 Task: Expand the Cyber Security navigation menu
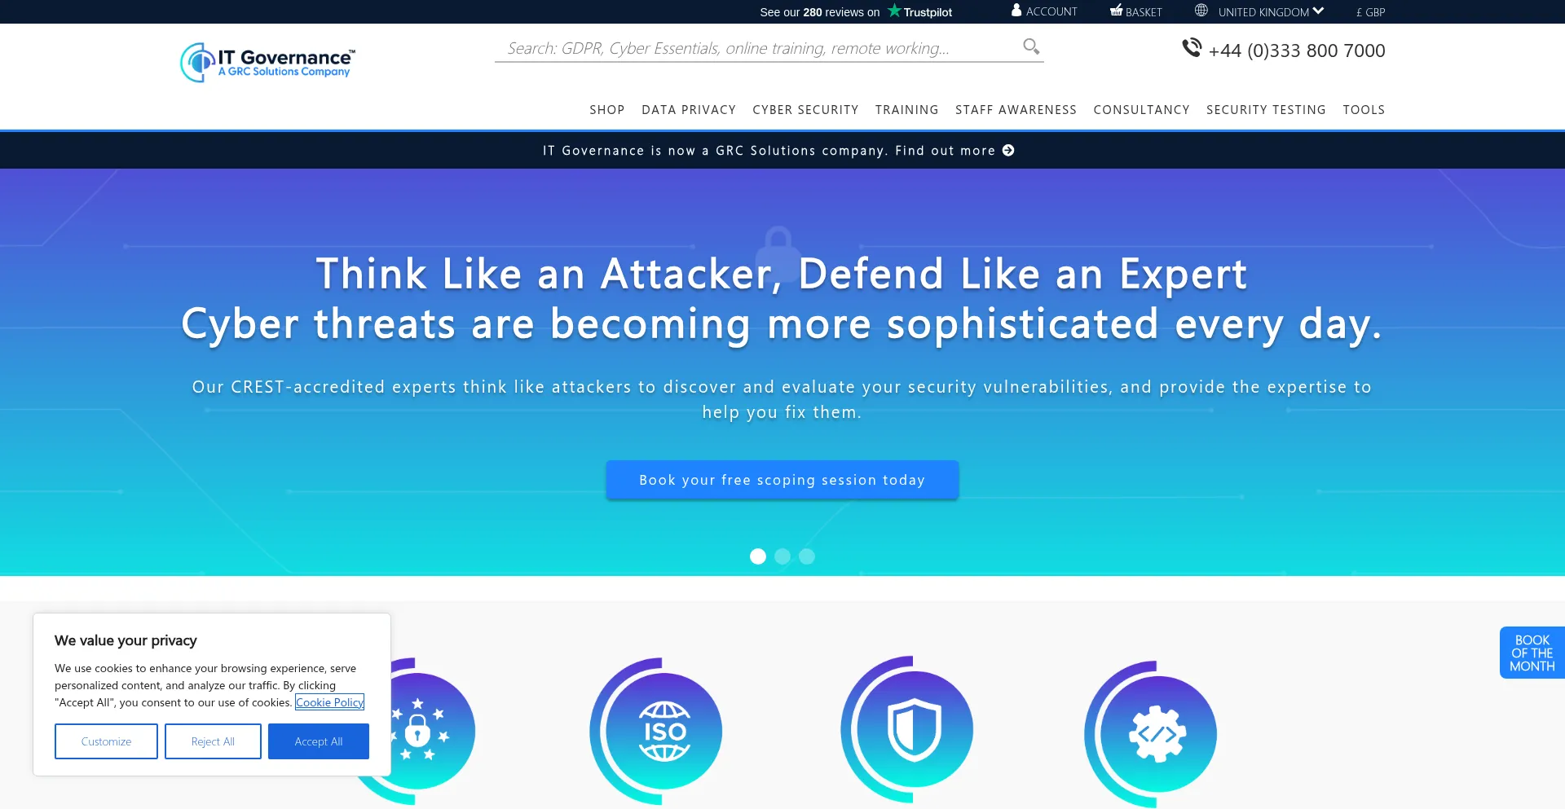click(805, 110)
